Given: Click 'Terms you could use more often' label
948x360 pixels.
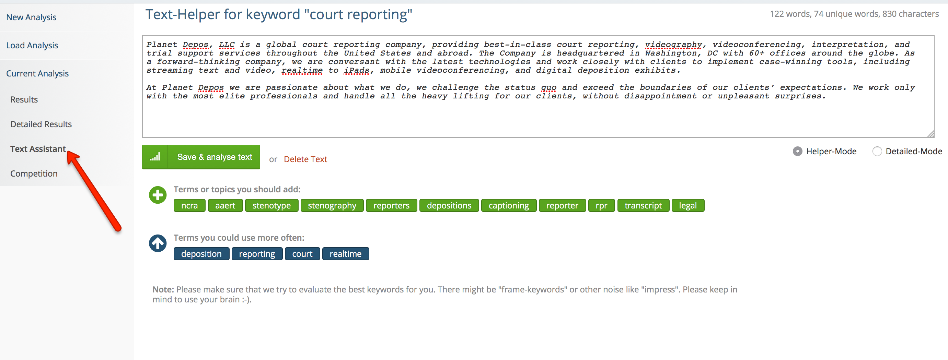Looking at the screenshot, I should (239, 238).
